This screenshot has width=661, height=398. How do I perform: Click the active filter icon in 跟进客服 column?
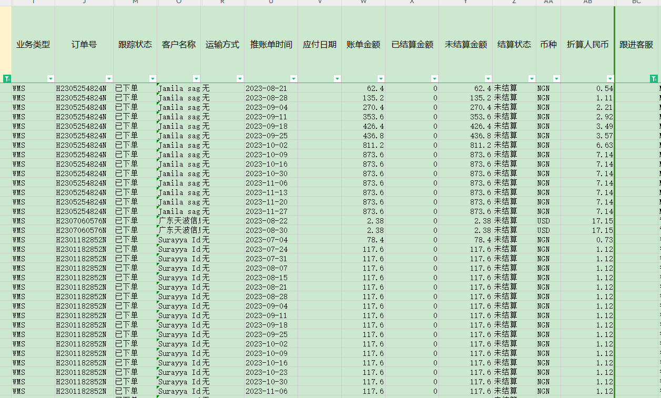tap(654, 78)
